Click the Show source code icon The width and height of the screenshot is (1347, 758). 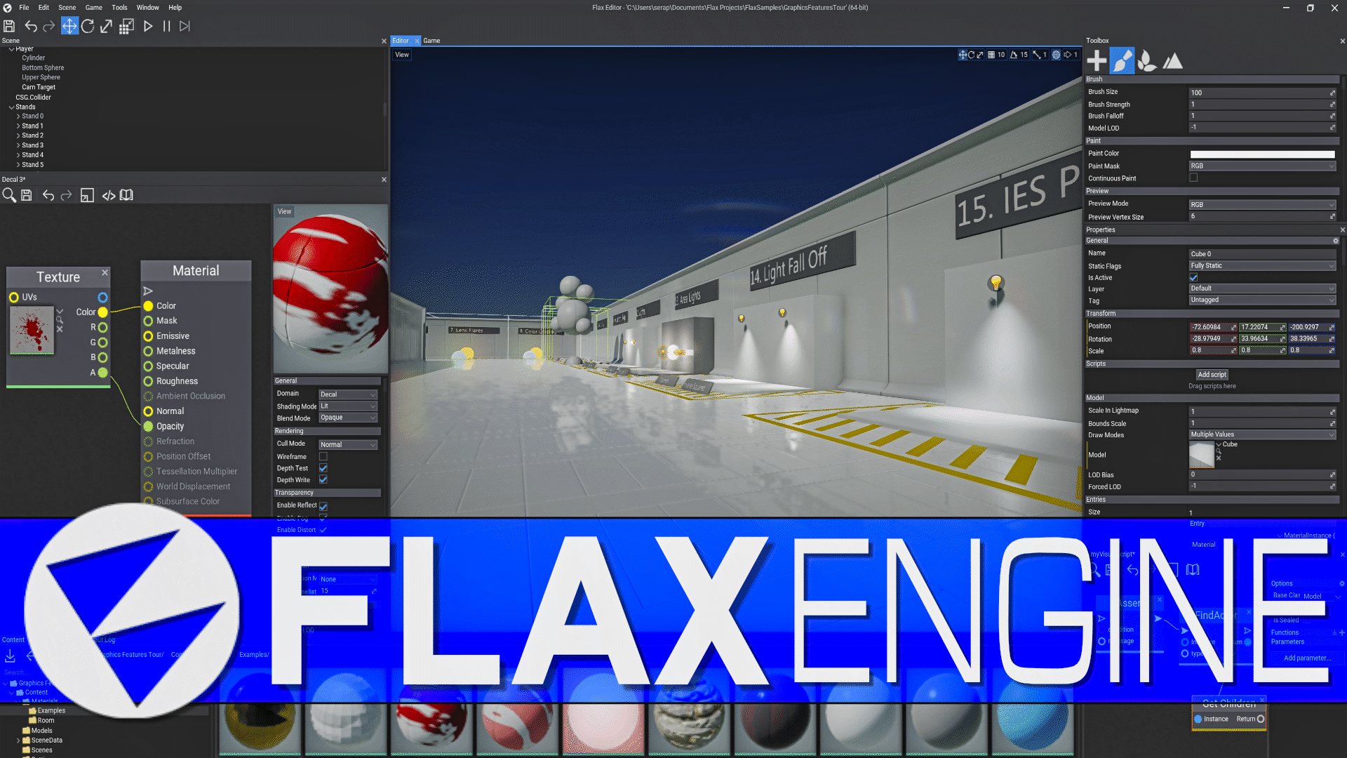coord(108,195)
